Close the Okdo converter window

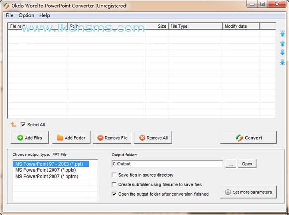tap(277, 4)
